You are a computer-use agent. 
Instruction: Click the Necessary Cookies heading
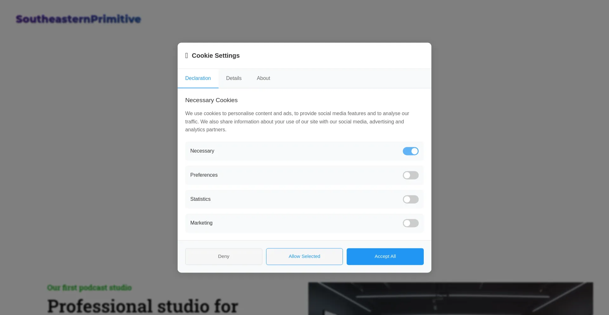(x=211, y=100)
